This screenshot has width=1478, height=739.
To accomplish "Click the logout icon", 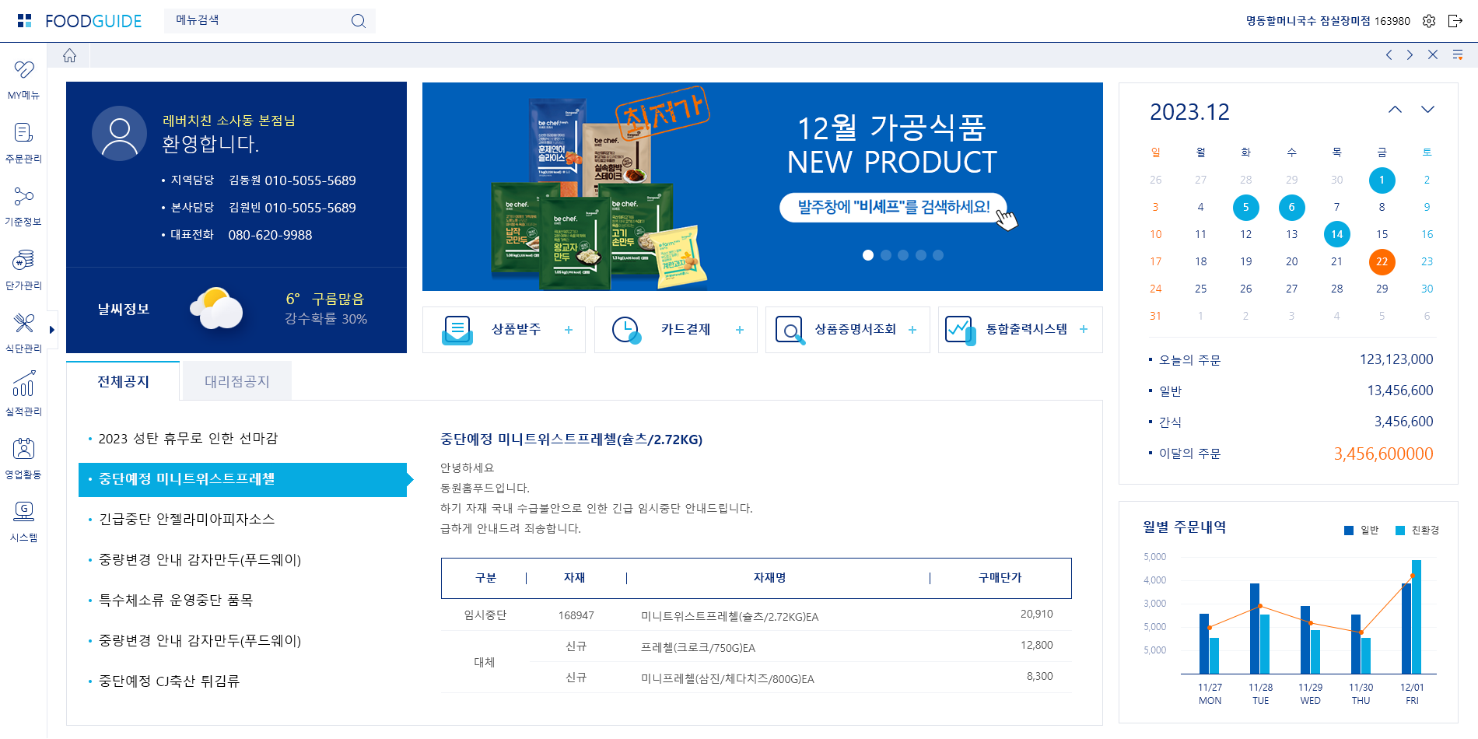I will [1455, 21].
